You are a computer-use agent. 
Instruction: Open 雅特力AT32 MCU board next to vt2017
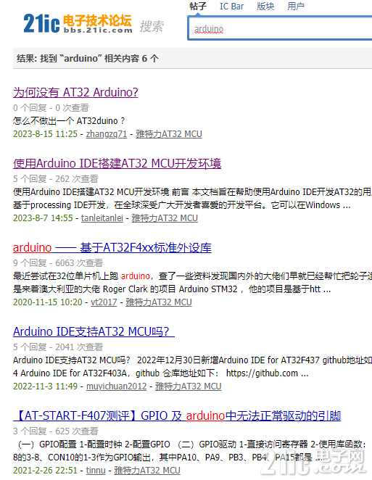[159, 302]
